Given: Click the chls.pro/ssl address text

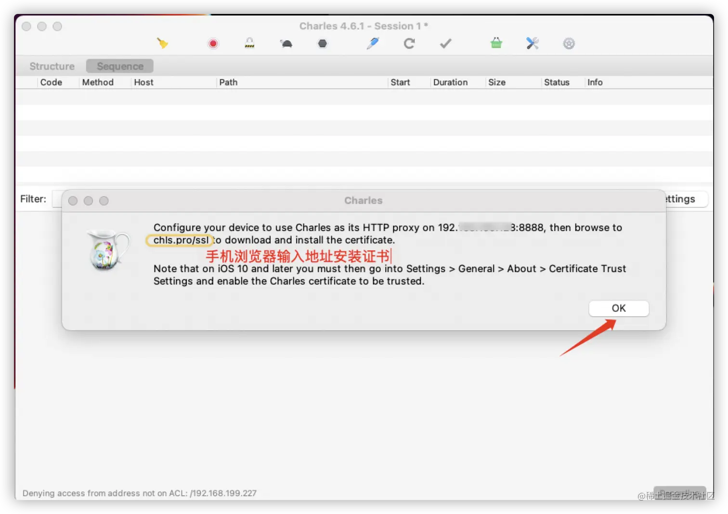Looking at the screenshot, I should click(181, 240).
